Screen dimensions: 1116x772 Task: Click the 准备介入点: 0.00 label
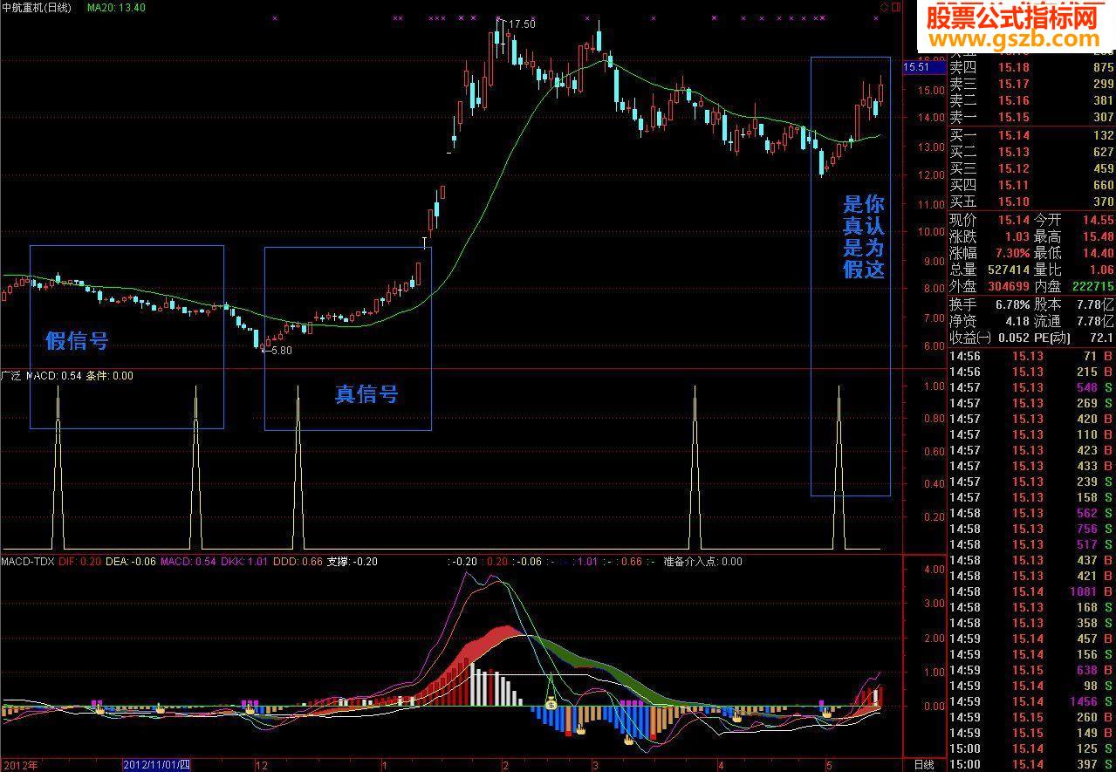click(x=702, y=562)
